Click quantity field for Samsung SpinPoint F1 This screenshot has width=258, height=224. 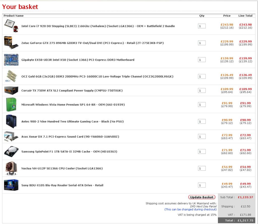click(202, 152)
